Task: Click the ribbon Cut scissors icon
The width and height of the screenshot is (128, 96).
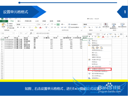Action: [8, 23]
